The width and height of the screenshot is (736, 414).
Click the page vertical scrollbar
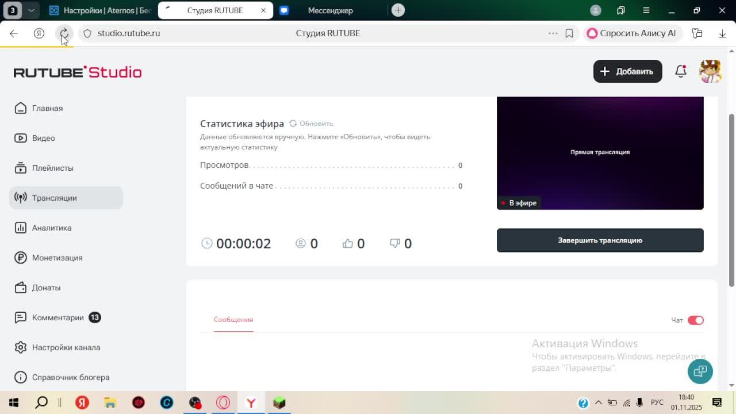pyautogui.click(x=731, y=200)
